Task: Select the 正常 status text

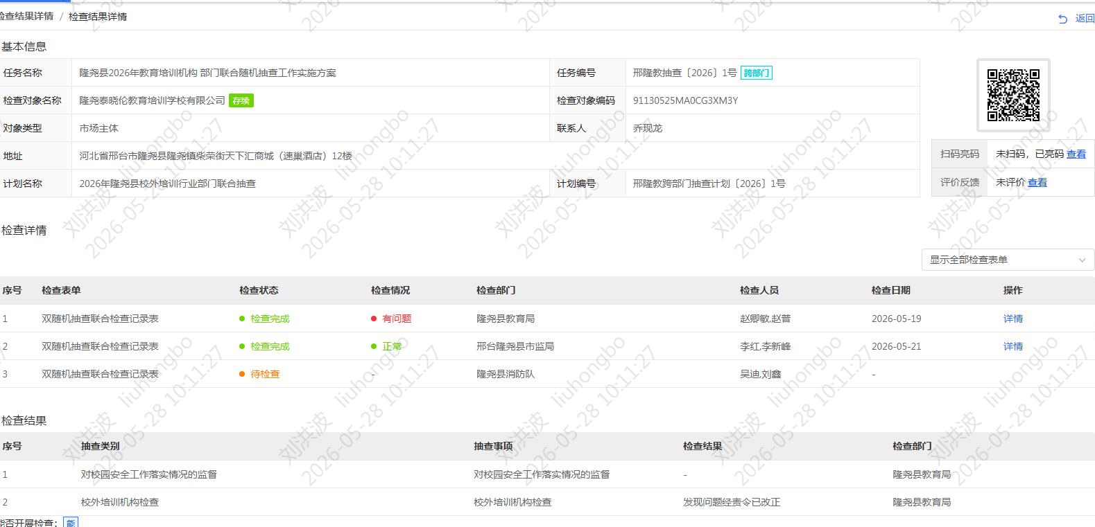Action: click(x=392, y=346)
